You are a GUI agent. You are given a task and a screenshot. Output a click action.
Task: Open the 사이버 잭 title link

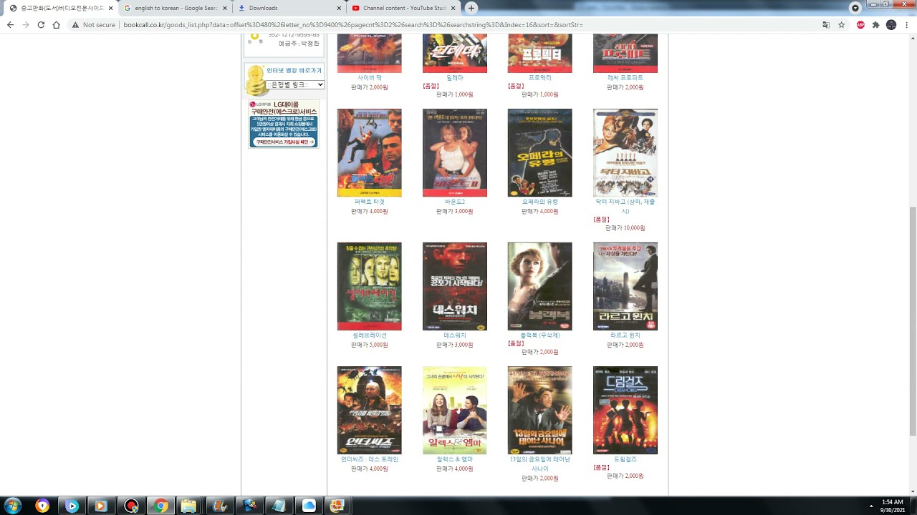coord(369,77)
